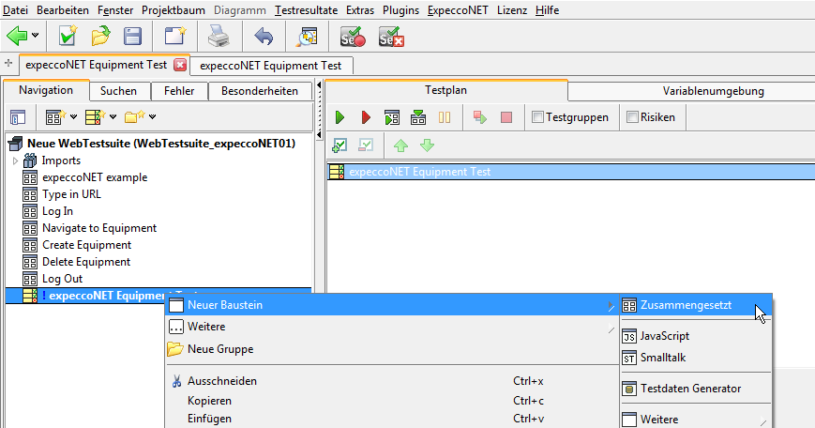
Task: Click the green run testplan play icon
Action: point(340,117)
